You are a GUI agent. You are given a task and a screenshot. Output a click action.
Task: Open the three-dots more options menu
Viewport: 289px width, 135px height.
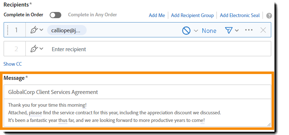pos(249,30)
